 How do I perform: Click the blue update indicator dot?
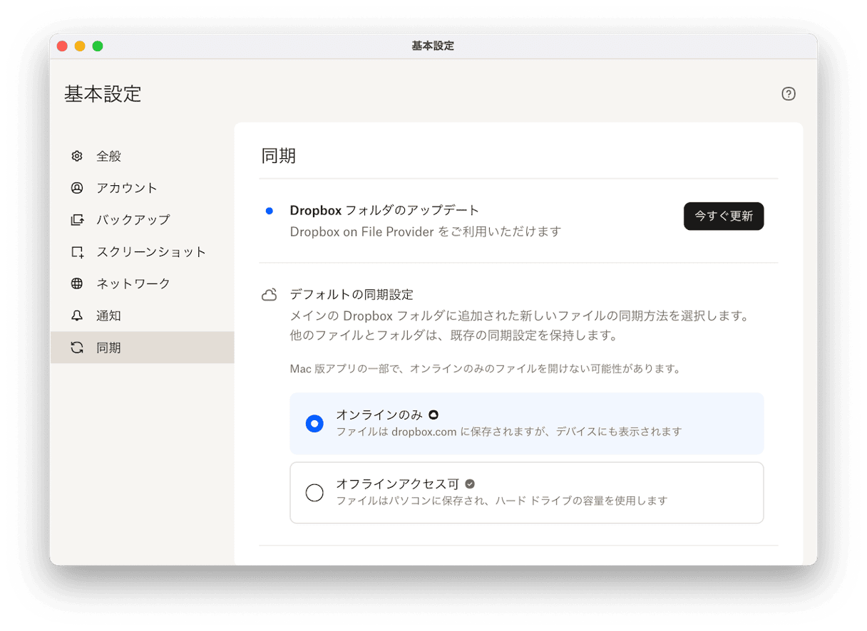coord(269,211)
